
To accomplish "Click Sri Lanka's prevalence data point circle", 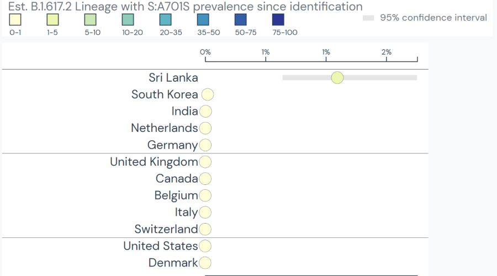I will [x=337, y=78].
